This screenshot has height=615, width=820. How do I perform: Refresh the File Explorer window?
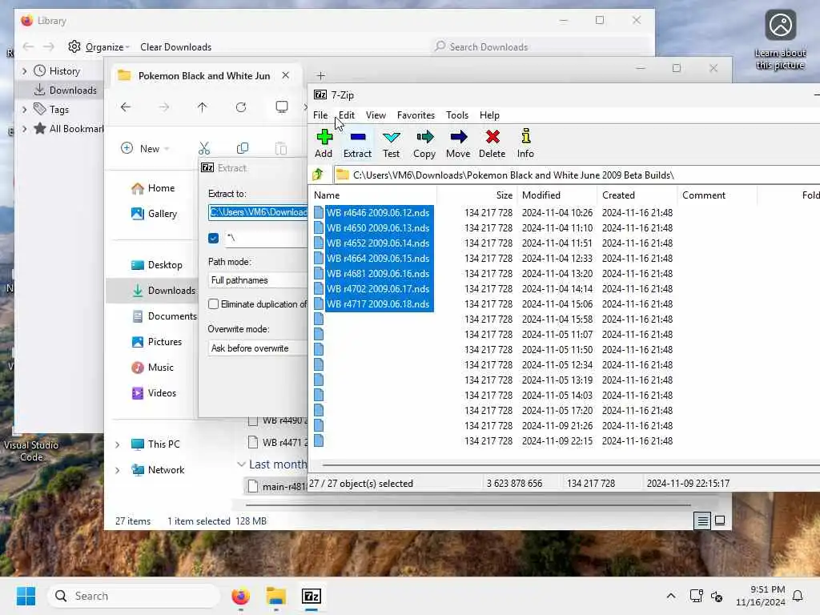pos(241,107)
